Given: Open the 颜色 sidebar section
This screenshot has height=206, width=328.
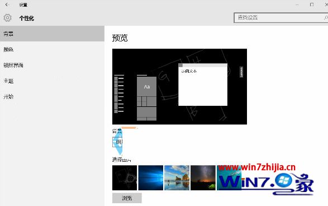Looking at the screenshot, I should (x=52, y=49).
